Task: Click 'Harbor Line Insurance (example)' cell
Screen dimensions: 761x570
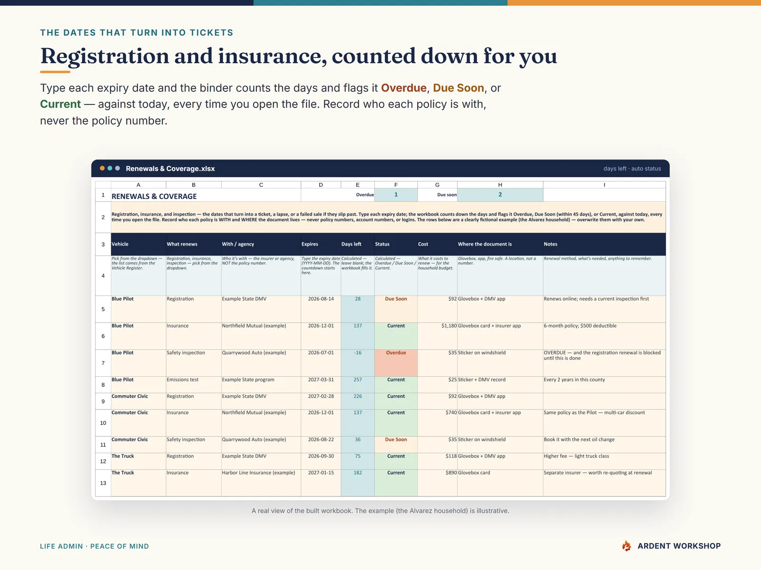Action: 261,483
